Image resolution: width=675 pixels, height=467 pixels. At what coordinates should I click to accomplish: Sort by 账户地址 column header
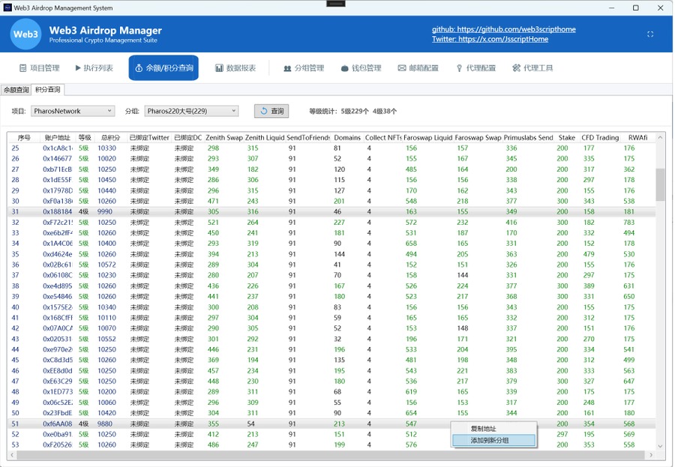[x=57, y=138]
